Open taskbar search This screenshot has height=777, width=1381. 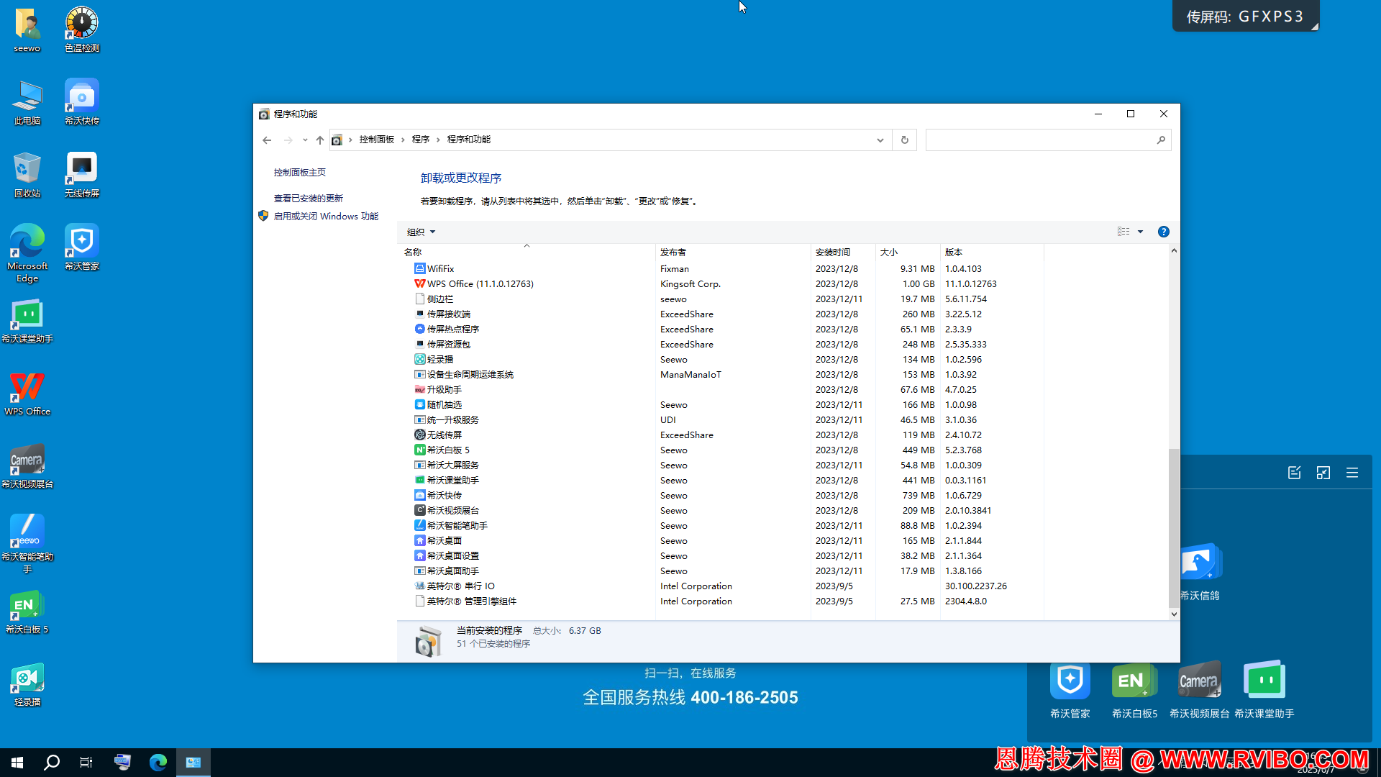click(52, 763)
